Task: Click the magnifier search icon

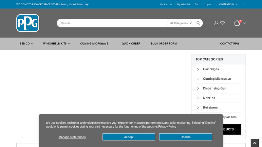Action: tap(198, 23)
